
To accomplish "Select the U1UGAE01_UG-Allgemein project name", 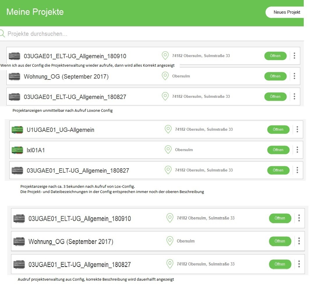I will pos(61,130).
